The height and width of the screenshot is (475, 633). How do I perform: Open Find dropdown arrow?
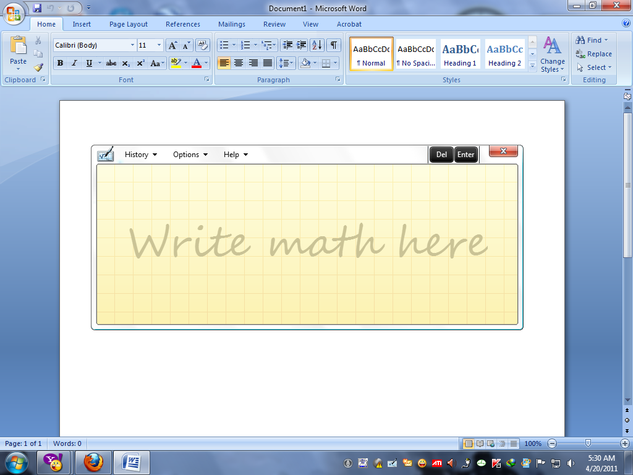(606, 40)
